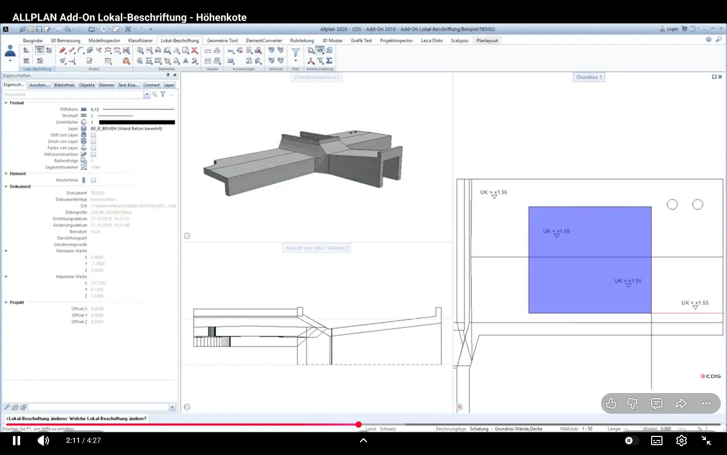Click the Grundriss:1 viewport label
727x455 pixels.
tap(589, 77)
